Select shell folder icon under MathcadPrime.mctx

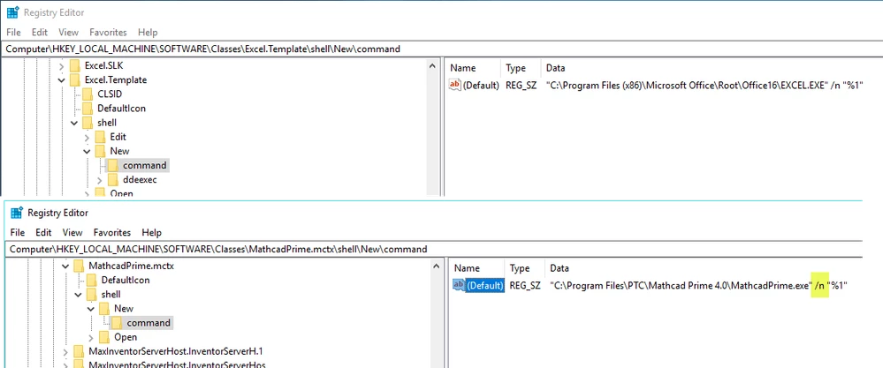point(91,295)
